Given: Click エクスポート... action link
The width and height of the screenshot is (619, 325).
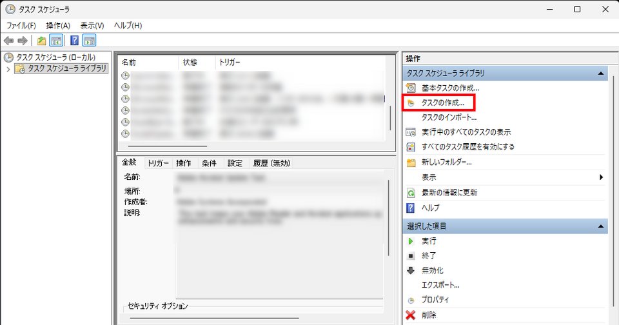Looking at the screenshot, I should click(x=440, y=285).
